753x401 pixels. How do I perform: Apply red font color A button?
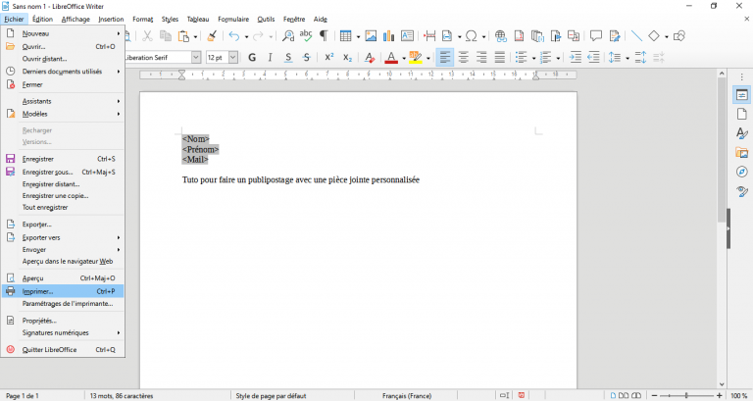[391, 58]
